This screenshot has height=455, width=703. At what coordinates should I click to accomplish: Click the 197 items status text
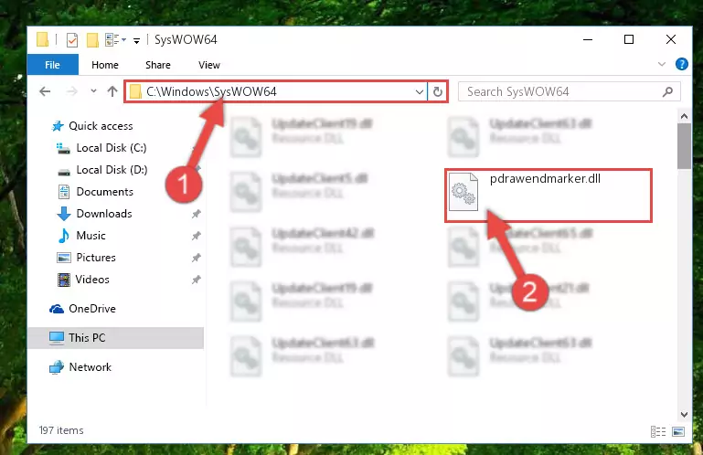[61, 430]
